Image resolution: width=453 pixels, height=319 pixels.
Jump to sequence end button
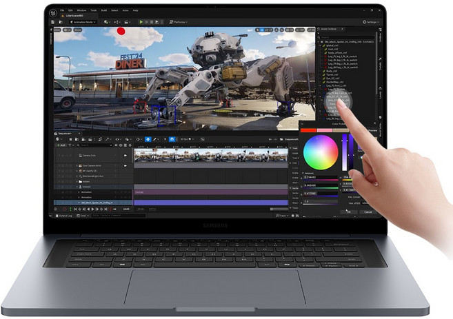coord(105,209)
